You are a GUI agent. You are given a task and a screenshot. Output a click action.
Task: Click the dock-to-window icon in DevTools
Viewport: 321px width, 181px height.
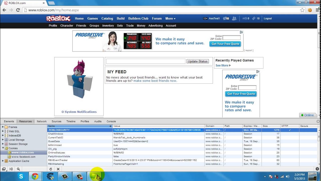(x=4, y=169)
